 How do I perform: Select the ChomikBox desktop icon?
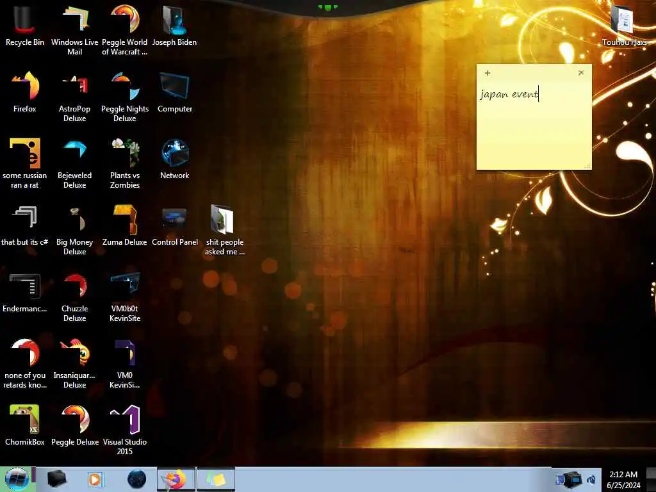[x=25, y=426]
